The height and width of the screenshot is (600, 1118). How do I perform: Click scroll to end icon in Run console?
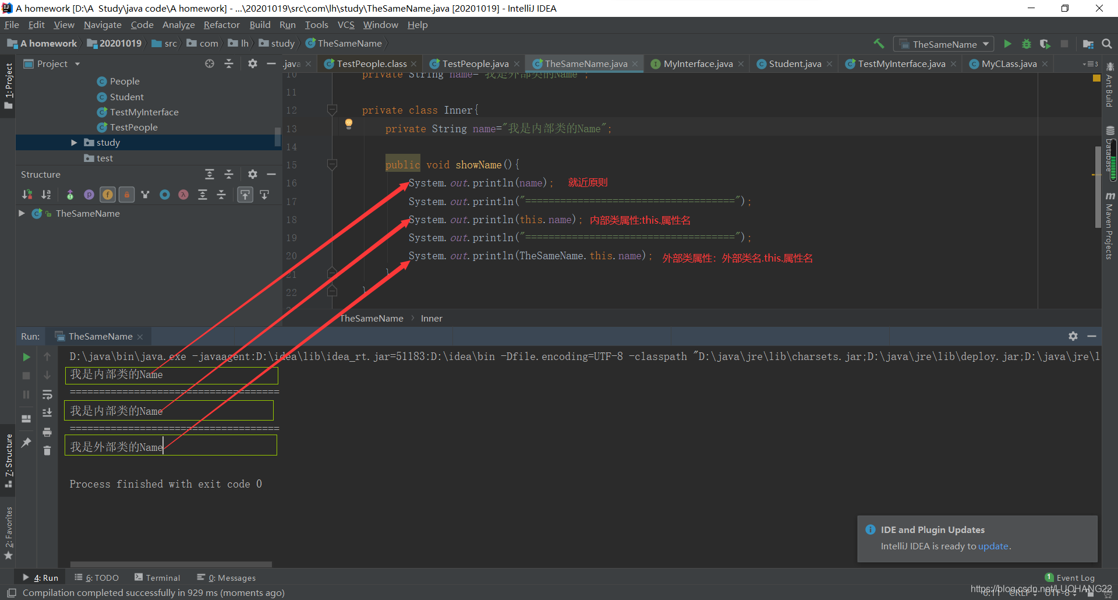coord(47,412)
